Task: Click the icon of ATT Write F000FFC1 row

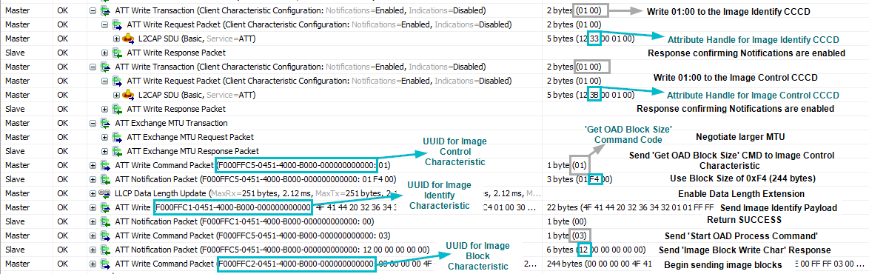Action: click(x=105, y=207)
